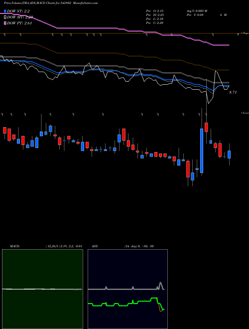Select the 'DOW PT: 2.61' legend label

(x=19, y=23)
